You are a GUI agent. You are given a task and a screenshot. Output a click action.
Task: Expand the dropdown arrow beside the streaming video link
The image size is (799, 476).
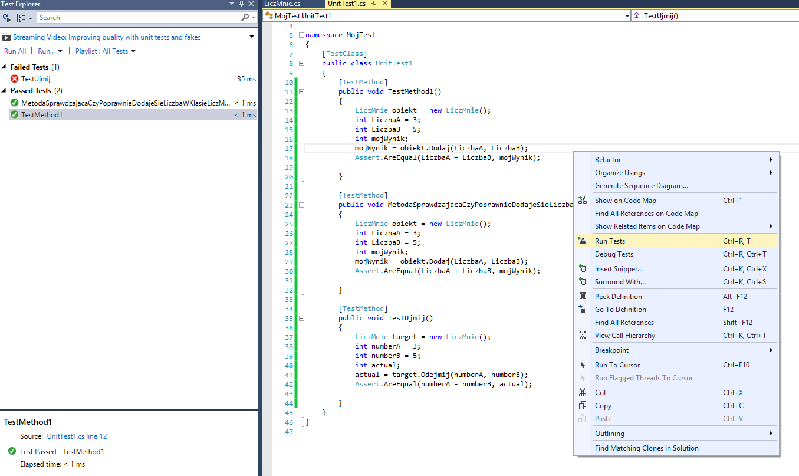pyautogui.click(x=252, y=37)
